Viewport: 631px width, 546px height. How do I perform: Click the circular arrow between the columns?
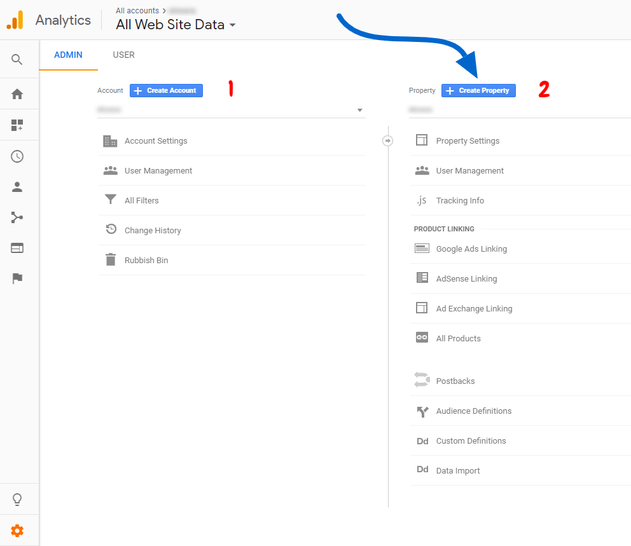(x=388, y=140)
